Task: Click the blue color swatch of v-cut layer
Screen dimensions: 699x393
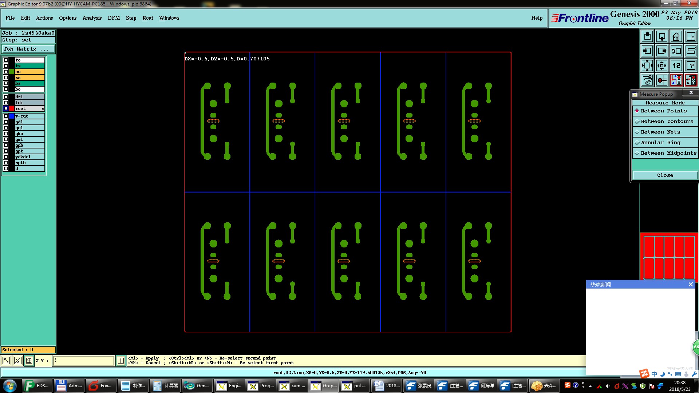Action: [x=12, y=116]
